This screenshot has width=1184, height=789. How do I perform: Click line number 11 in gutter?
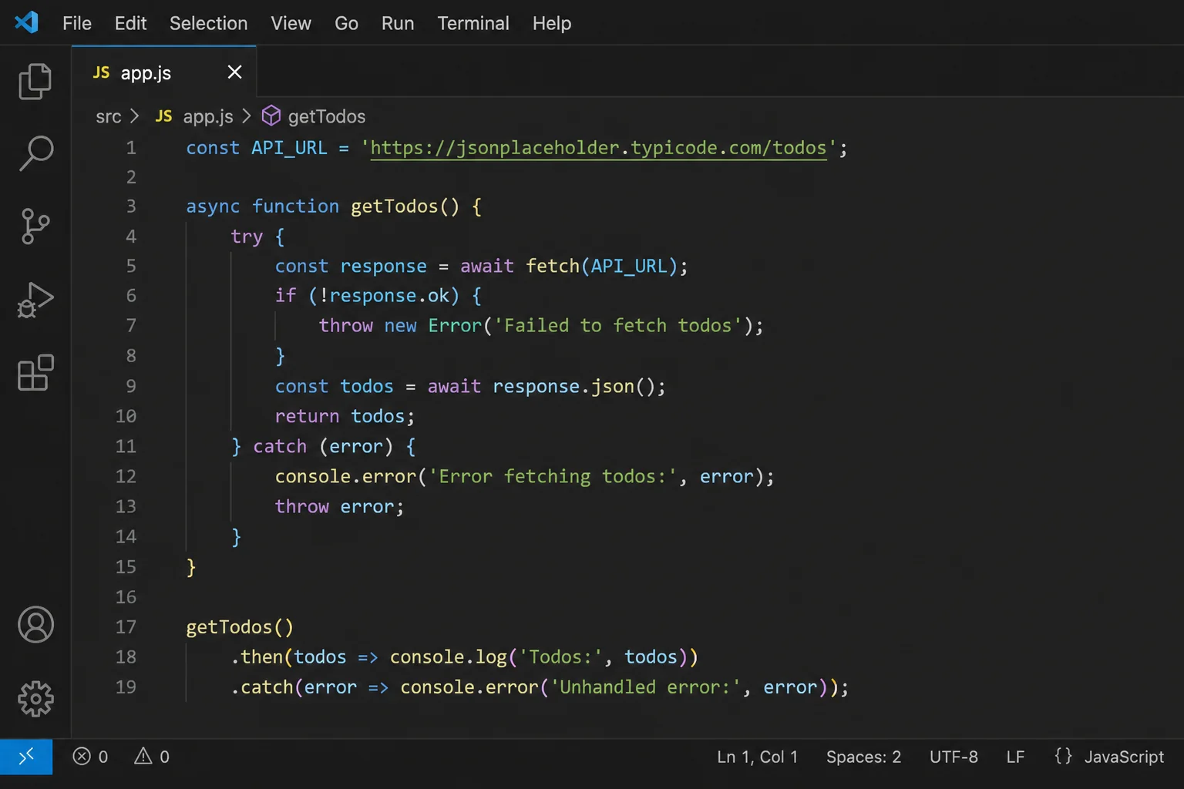click(x=126, y=446)
